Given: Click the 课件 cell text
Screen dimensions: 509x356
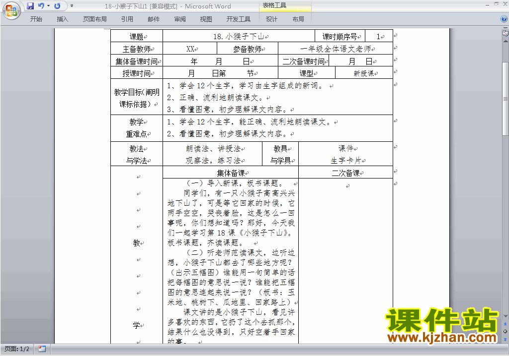Looking at the screenshot, I should (x=346, y=148).
